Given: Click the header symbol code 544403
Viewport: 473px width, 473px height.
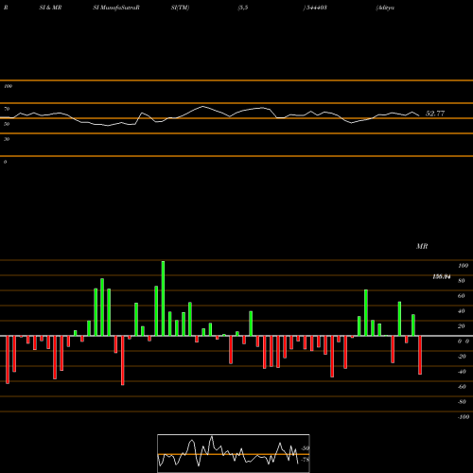Looking at the screenshot, I should click(316, 8).
